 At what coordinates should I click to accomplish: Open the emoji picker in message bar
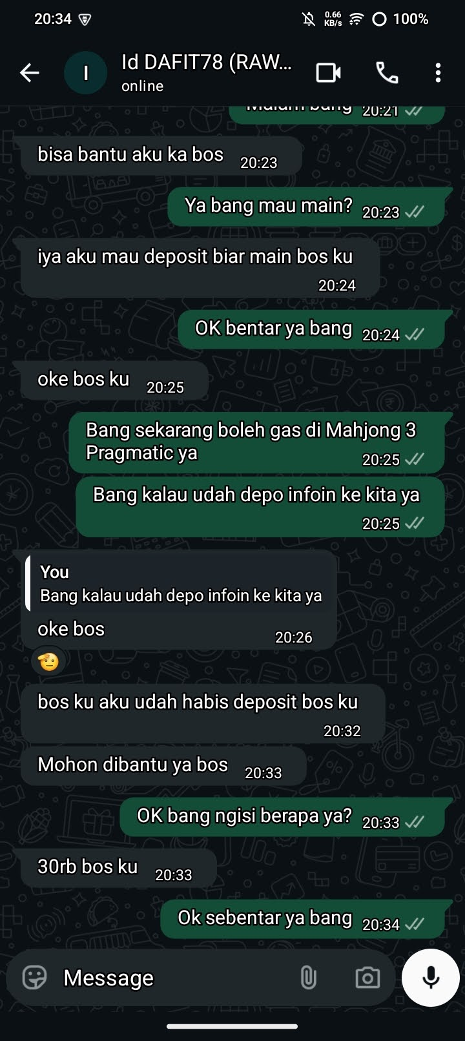click(34, 977)
